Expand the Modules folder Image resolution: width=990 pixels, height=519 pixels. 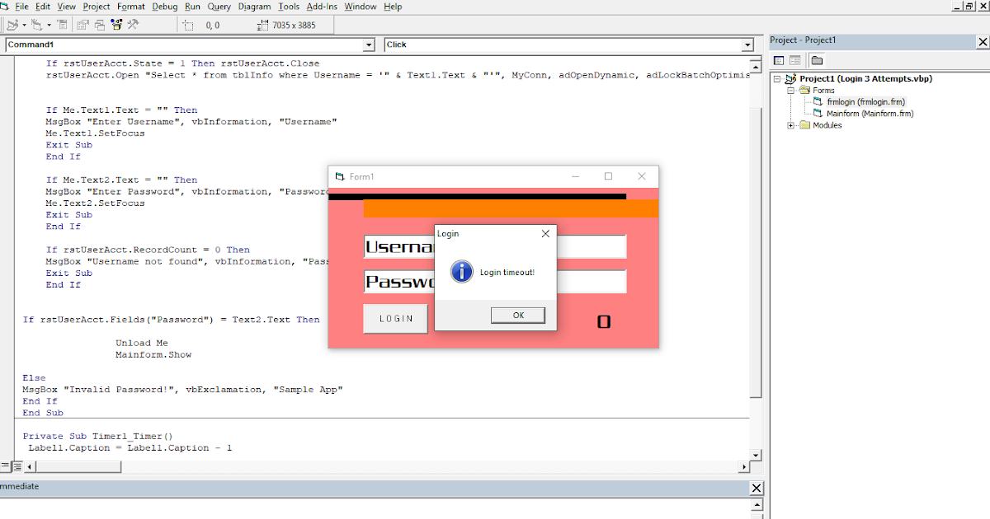[790, 125]
